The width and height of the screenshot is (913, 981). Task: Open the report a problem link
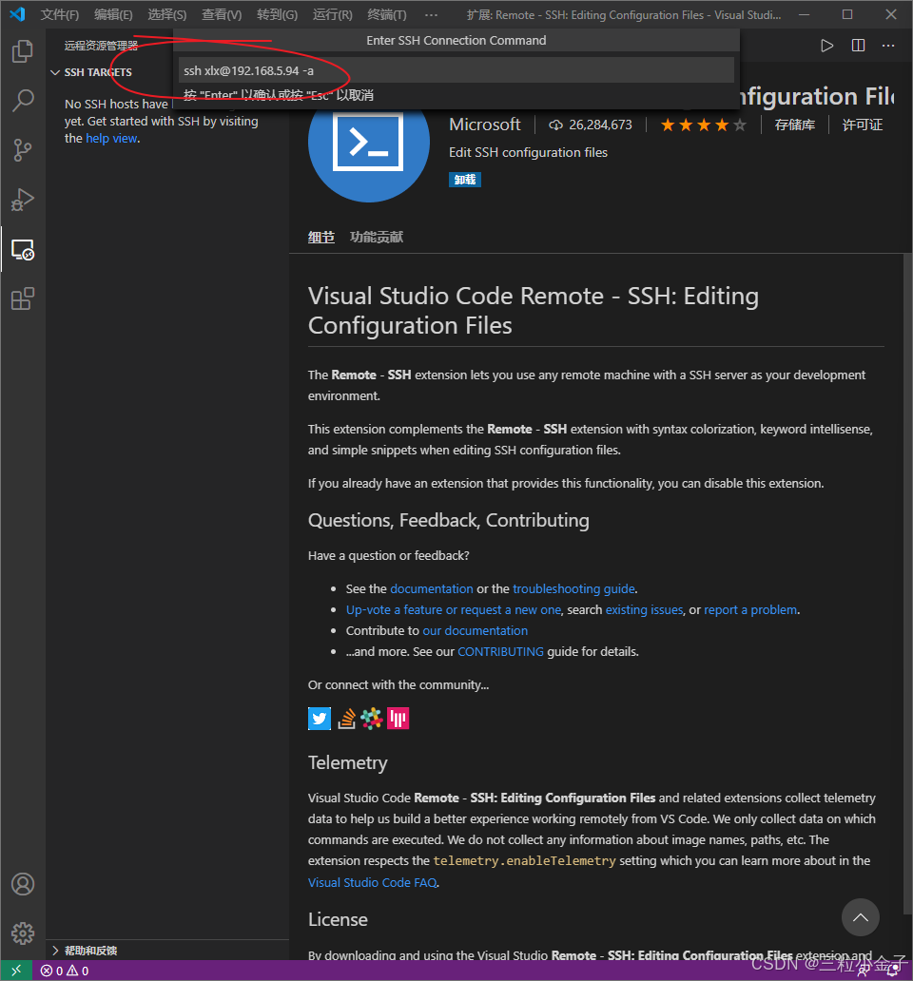751,609
